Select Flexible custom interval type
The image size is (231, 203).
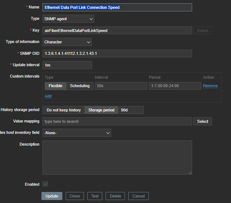pyautogui.click(x=55, y=86)
